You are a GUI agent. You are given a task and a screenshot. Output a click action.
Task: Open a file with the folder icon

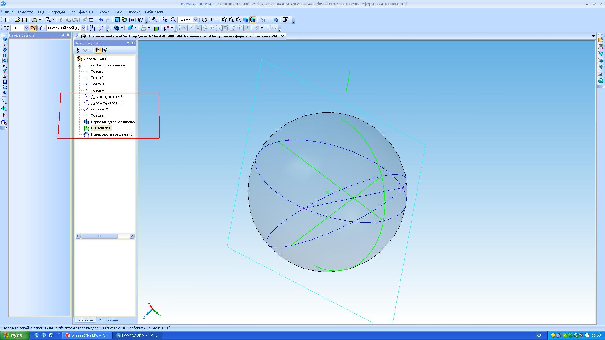click(18, 20)
